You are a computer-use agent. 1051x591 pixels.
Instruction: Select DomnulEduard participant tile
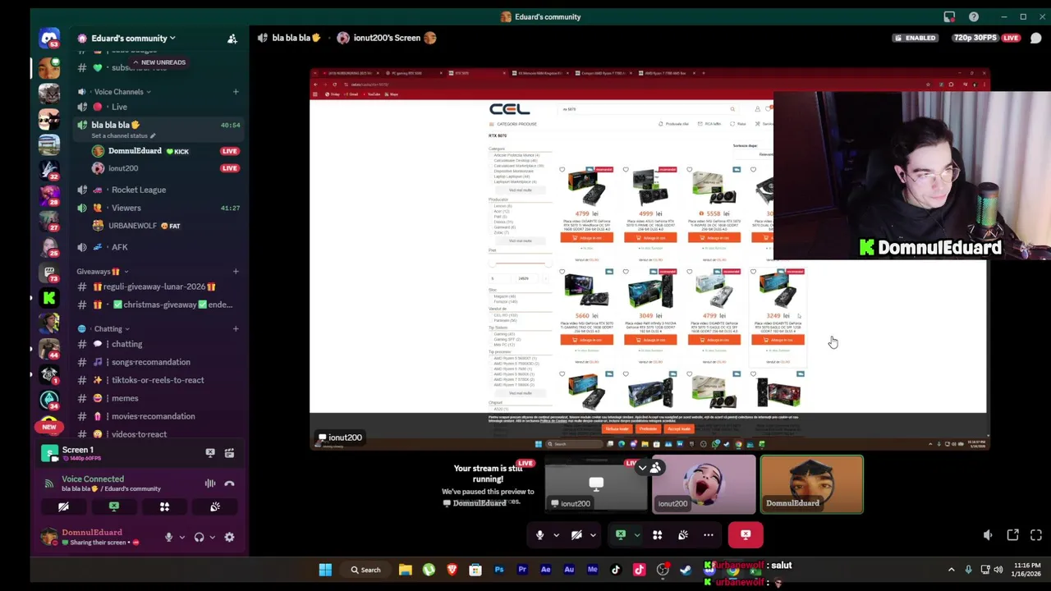[x=812, y=484]
